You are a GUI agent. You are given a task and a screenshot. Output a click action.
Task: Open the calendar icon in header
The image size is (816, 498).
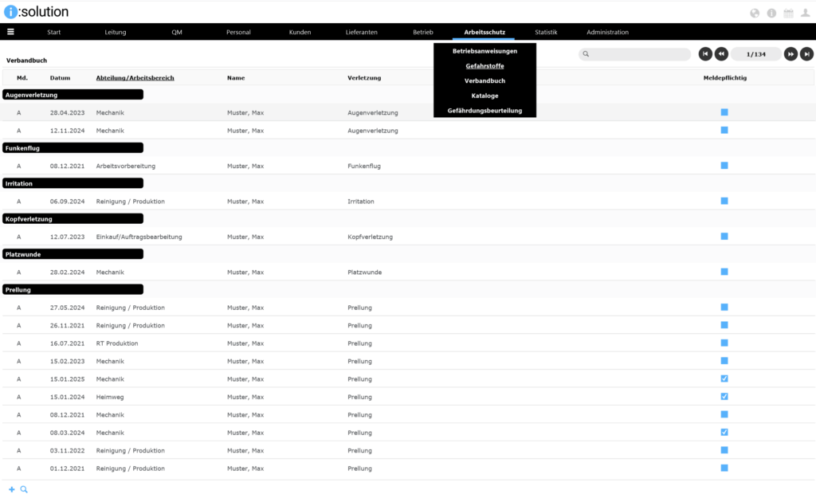(x=788, y=13)
